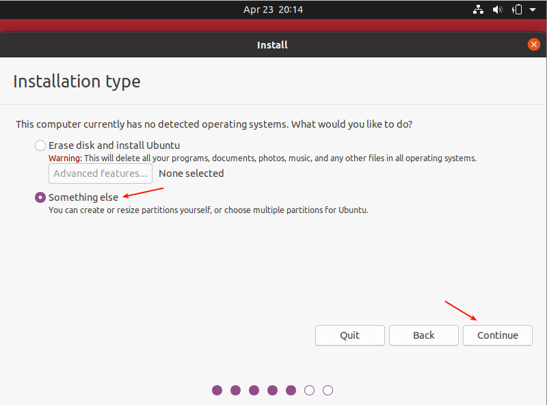Expand the system menu arrow in top bar
The width and height of the screenshot is (547, 405).
tap(533, 10)
